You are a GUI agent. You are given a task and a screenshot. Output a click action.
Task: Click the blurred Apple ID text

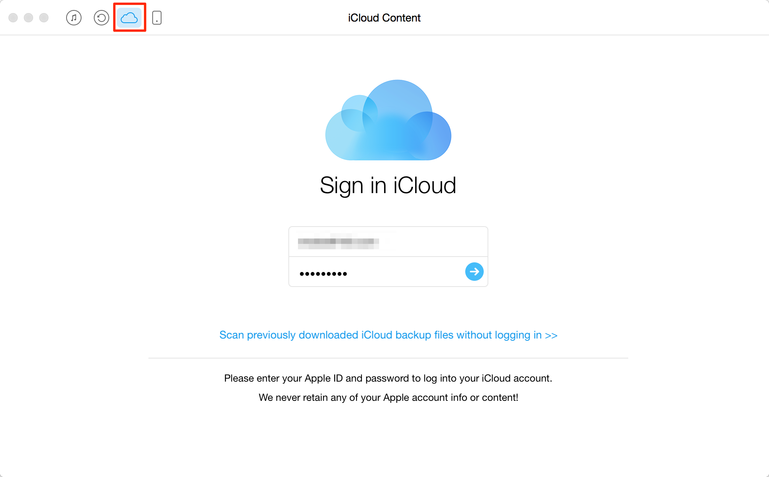coord(338,242)
